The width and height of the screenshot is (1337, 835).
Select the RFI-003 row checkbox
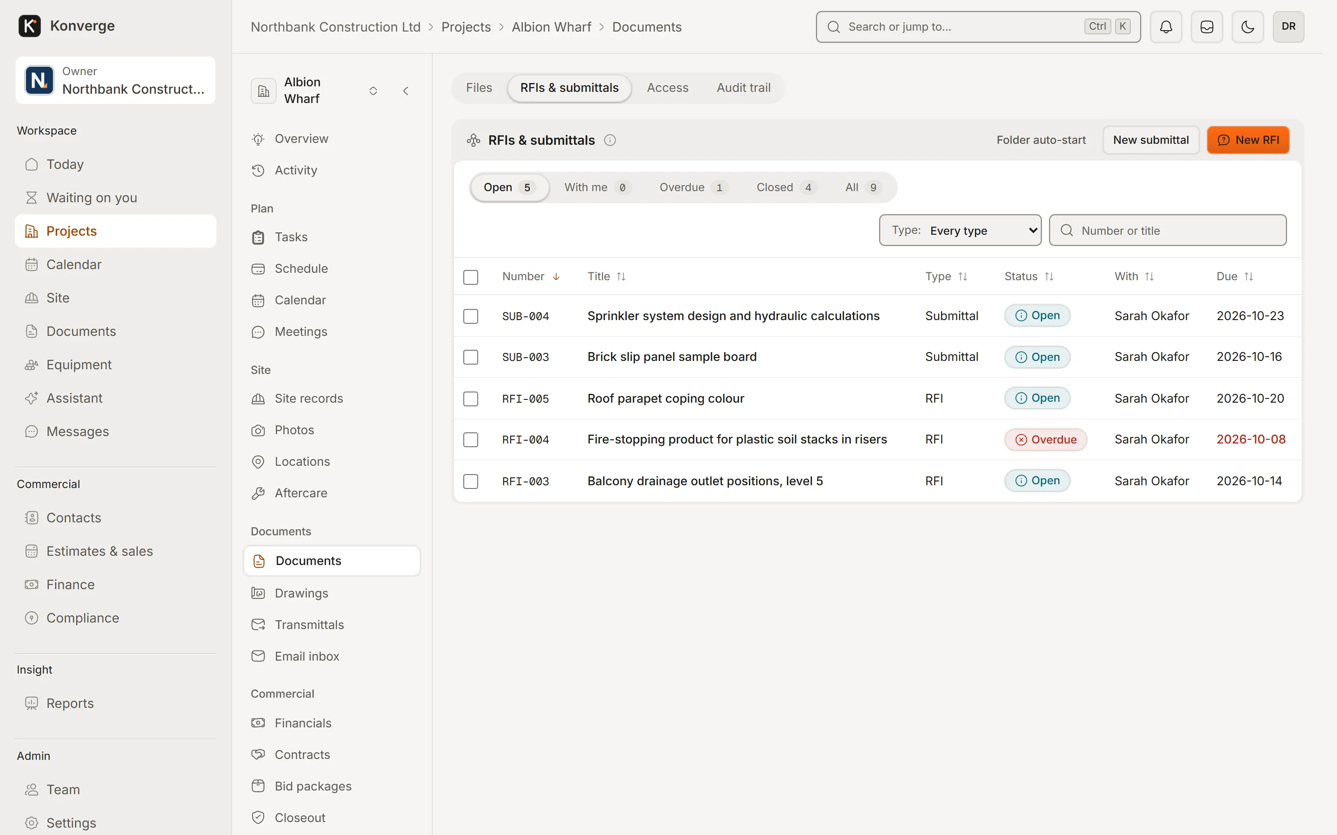point(471,482)
